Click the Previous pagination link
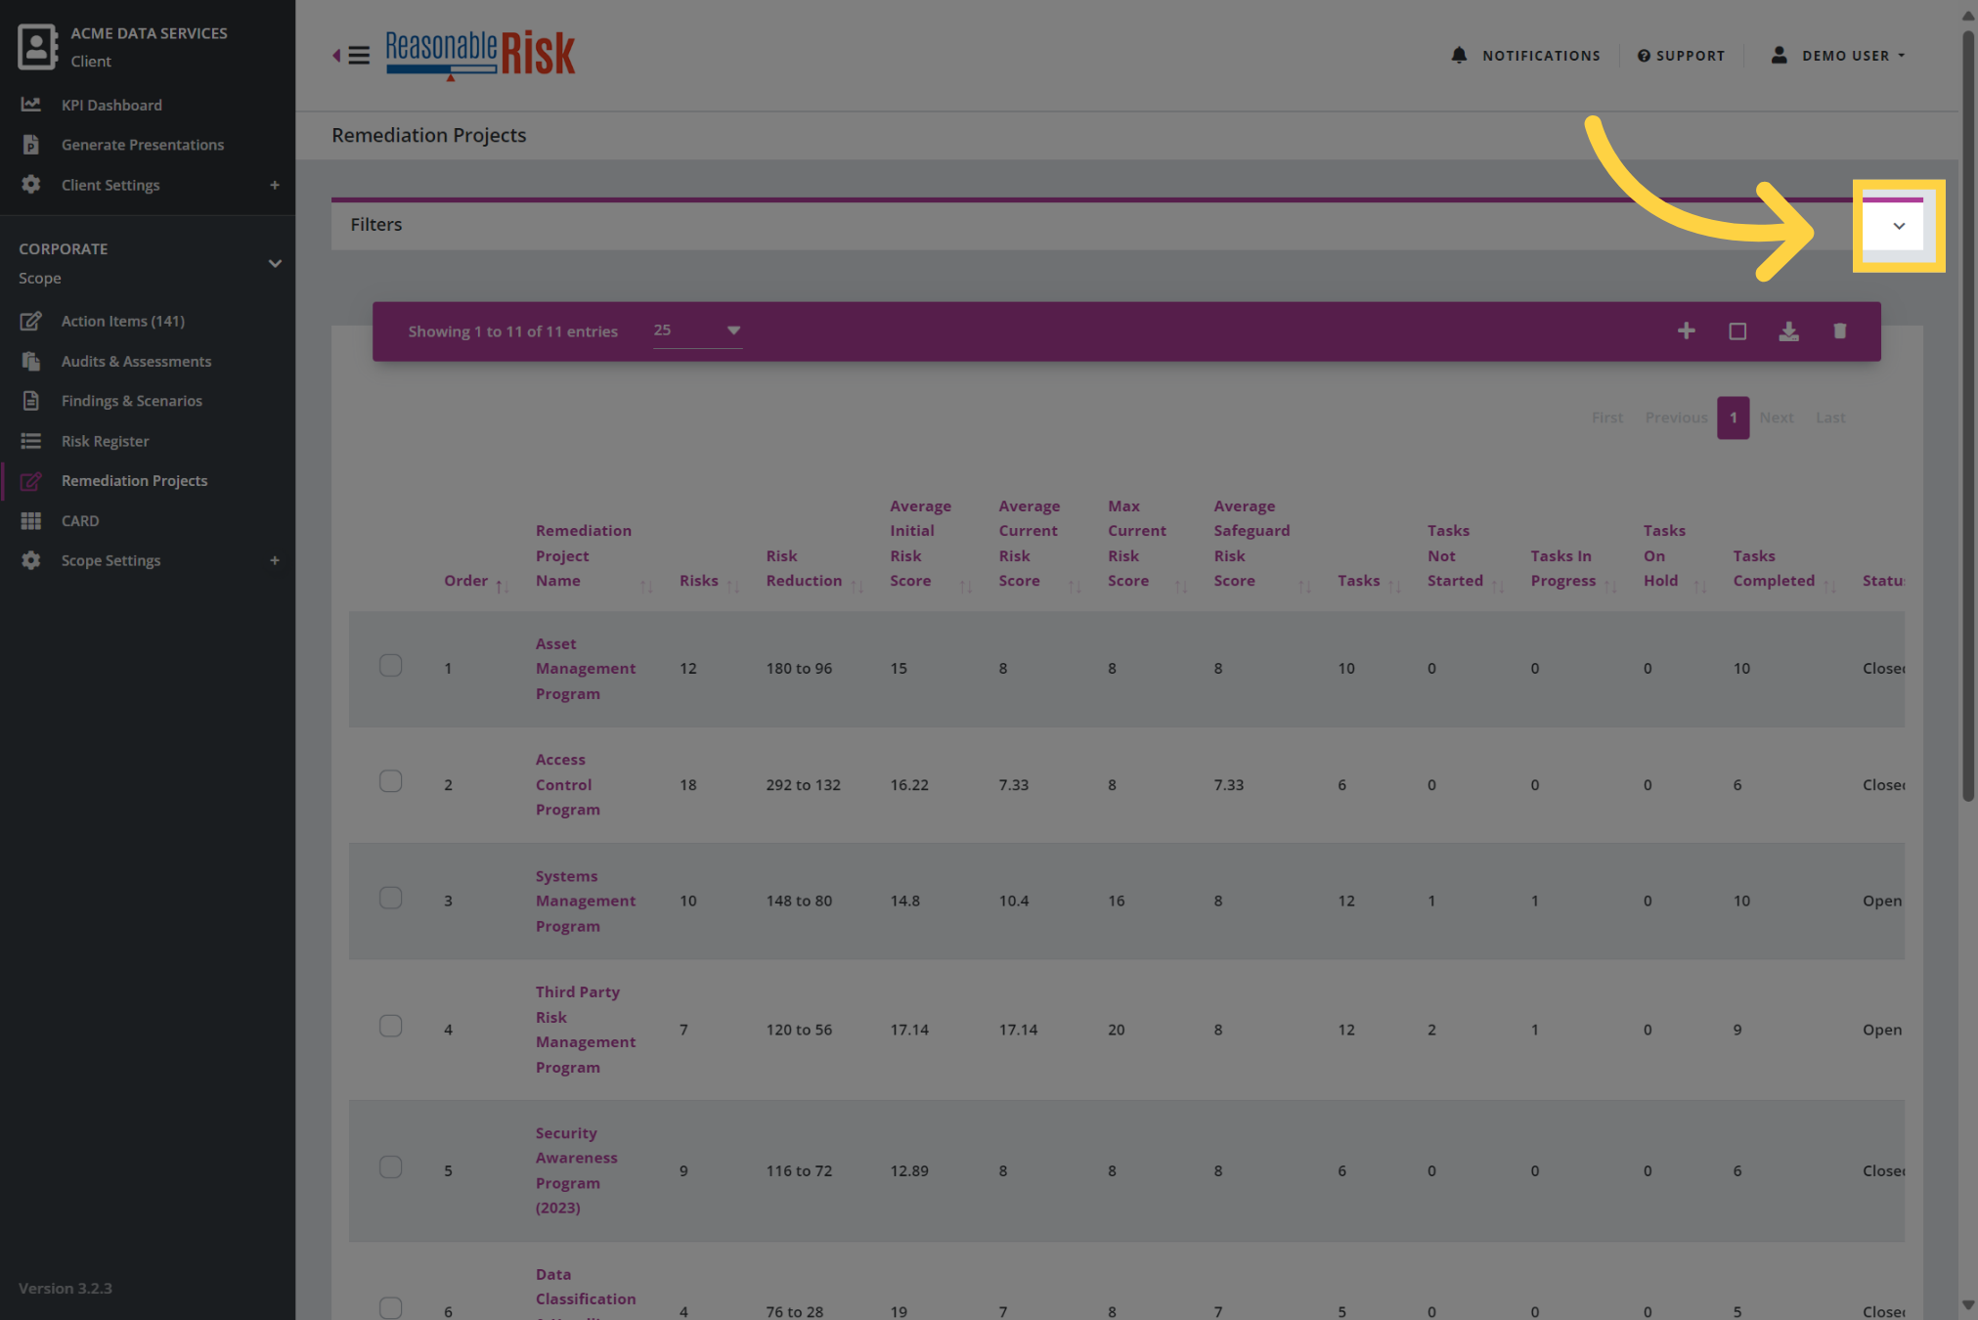This screenshot has height=1320, width=1978. click(x=1675, y=418)
